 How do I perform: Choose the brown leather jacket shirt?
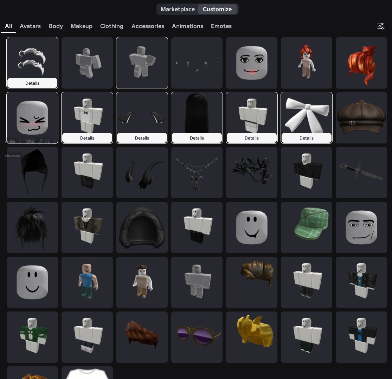[87, 227]
